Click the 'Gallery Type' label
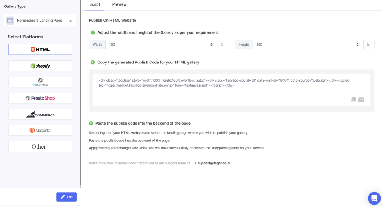Viewport: 382px width, 206px height. 15,6
